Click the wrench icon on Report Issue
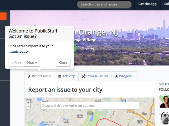The width and height of the screenshot is (169, 126). (29, 76)
